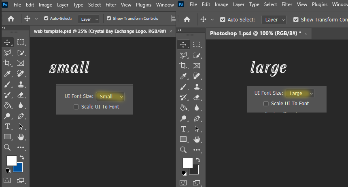The height and width of the screenshot is (187, 348).
Task: Select the Hand tool in right window
Action: tap(197, 140)
